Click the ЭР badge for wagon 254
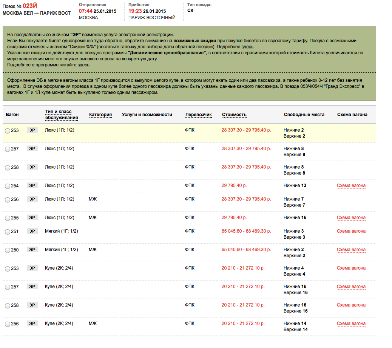Image resolution: width=392 pixels, height=348 pixels. (32, 185)
